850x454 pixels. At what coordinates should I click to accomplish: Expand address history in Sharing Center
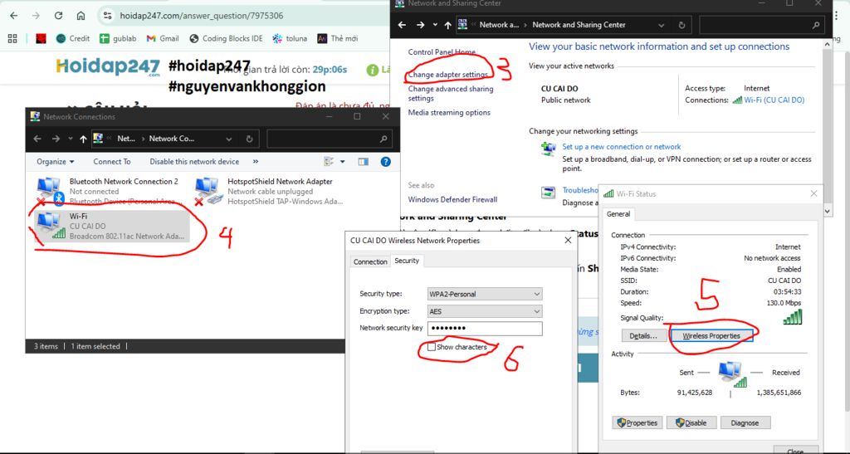661,25
